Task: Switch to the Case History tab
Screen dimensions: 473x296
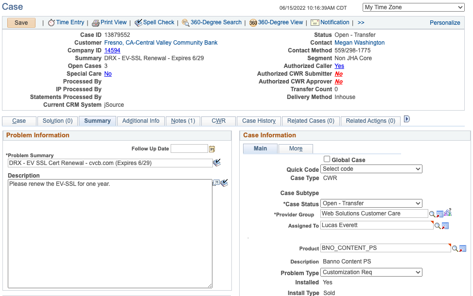Action: tap(259, 121)
